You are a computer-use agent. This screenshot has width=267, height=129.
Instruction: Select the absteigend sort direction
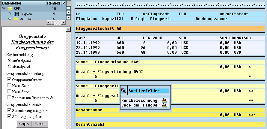pos(10,66)
